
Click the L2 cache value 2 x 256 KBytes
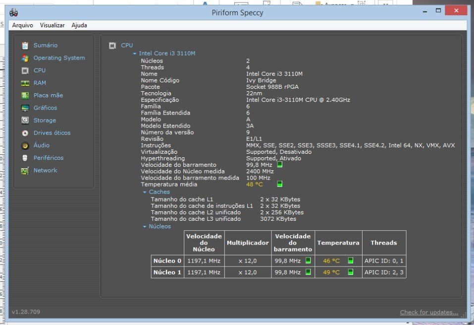[282, 212]
